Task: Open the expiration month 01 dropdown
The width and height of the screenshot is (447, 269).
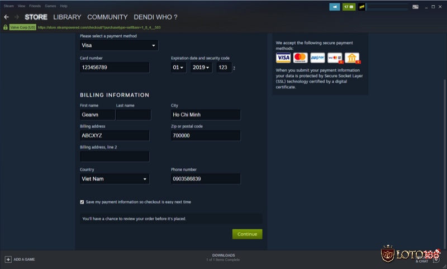Action: [x=178, y=68]
